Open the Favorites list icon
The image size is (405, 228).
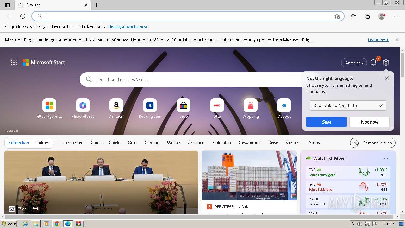pos(353,16)
